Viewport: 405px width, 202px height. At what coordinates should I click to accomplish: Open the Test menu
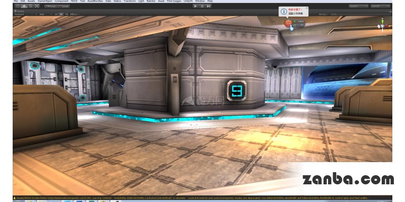(x=83, y=2)
